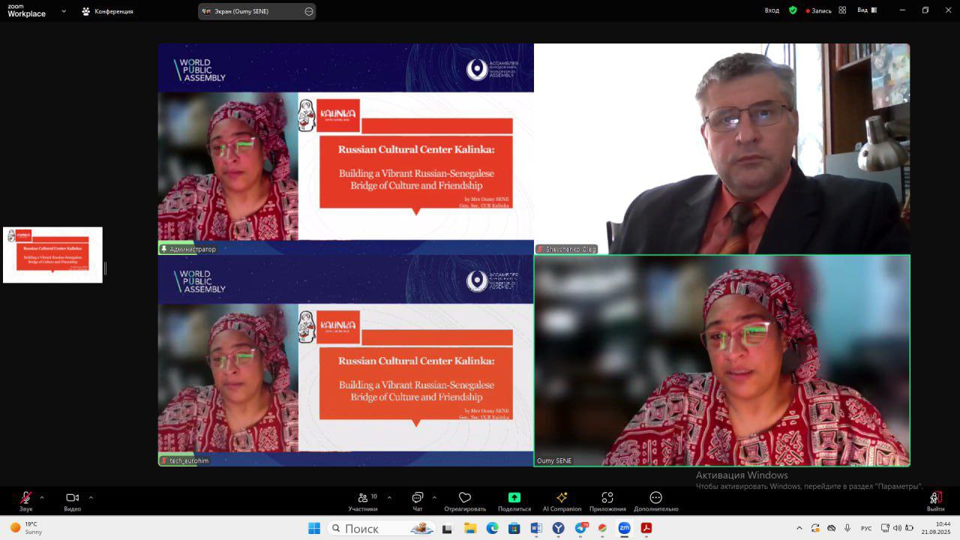The width and height of the screenshot is (960, 540).
Task: Open Приложения apps icon
Action: (x=607, y=498)
